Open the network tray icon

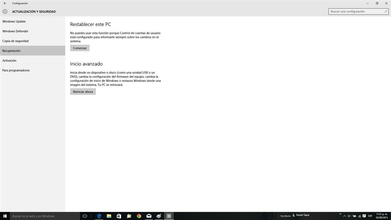click(359, 216)
